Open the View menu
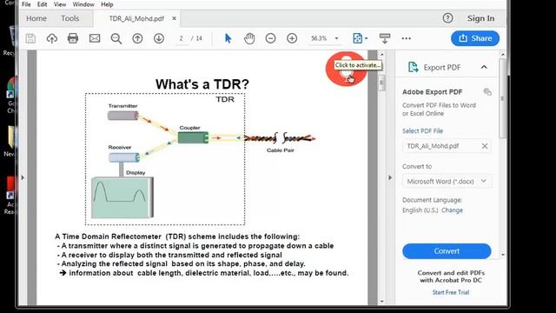The height and width of the screenshot is (313, 556). coord(60,4)
